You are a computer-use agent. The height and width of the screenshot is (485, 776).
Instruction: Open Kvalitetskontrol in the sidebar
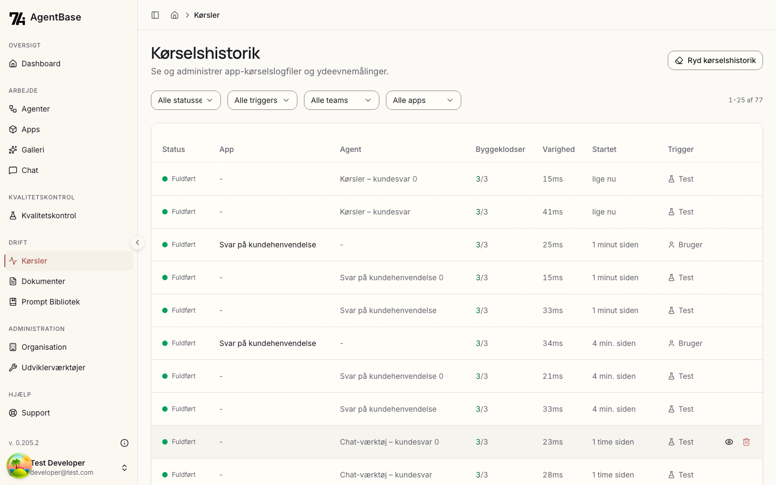coord(68,216)
